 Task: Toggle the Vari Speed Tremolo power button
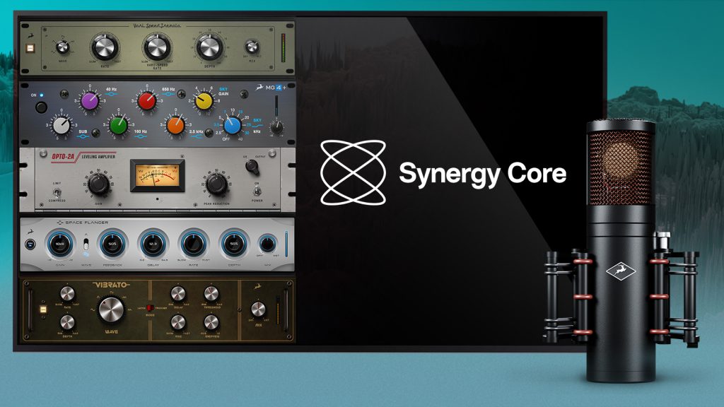[30, 47]
